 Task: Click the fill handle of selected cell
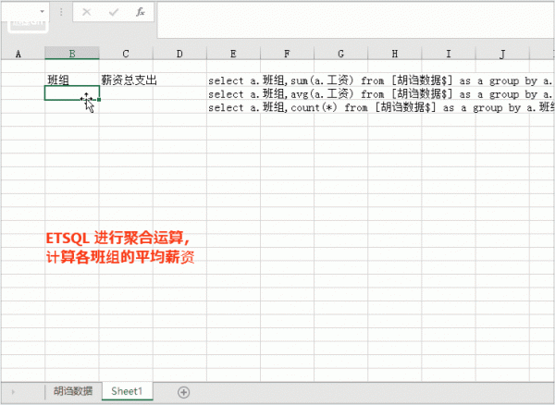(x=99, y=100)
